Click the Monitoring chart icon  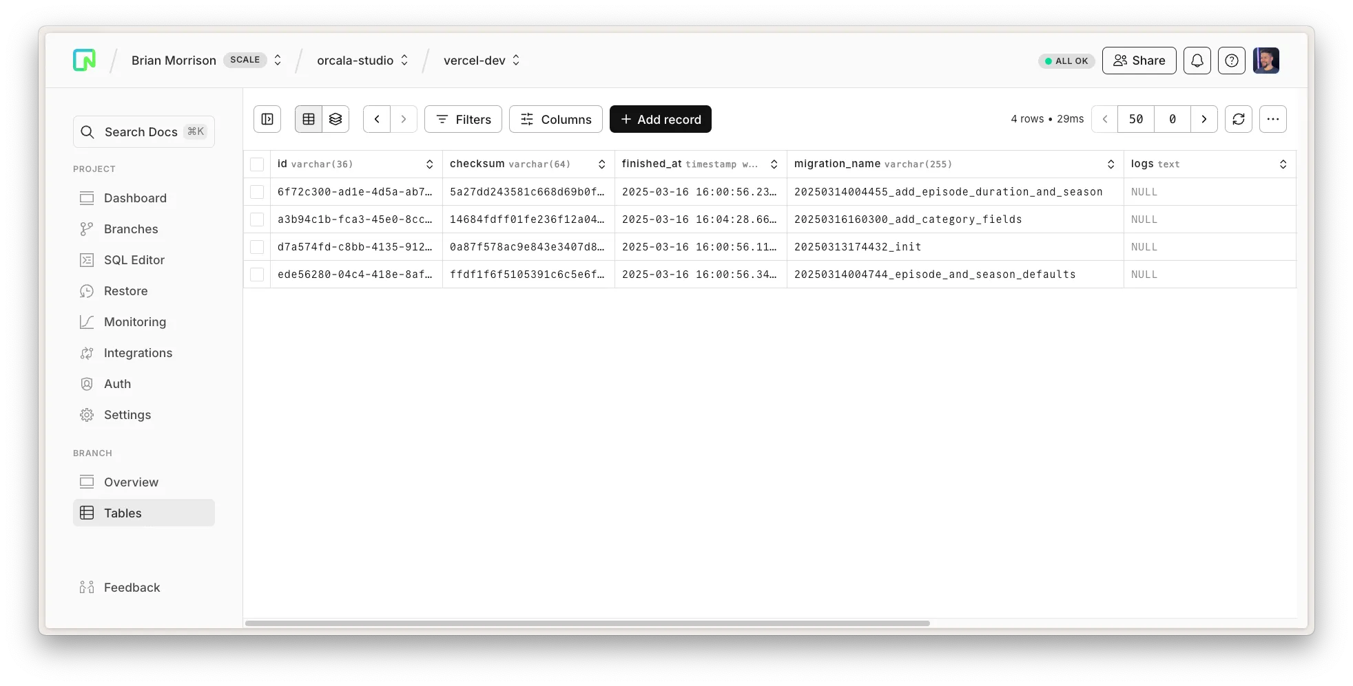tap(87, 322)
